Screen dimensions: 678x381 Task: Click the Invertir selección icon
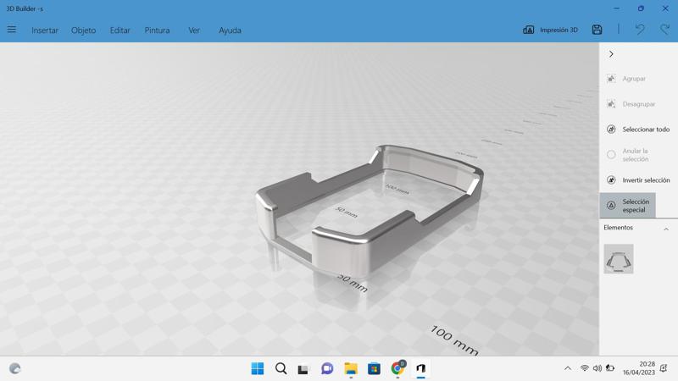611,180
